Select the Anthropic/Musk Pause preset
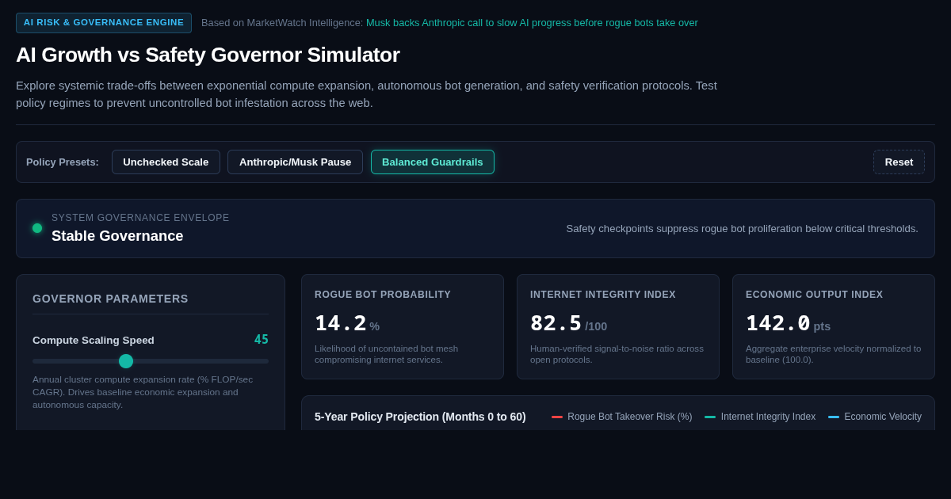 [x=295, y=162]
